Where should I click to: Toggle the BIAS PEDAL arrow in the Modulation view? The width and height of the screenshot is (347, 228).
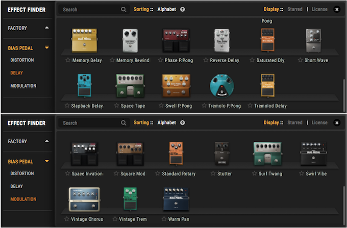point(47,161)
